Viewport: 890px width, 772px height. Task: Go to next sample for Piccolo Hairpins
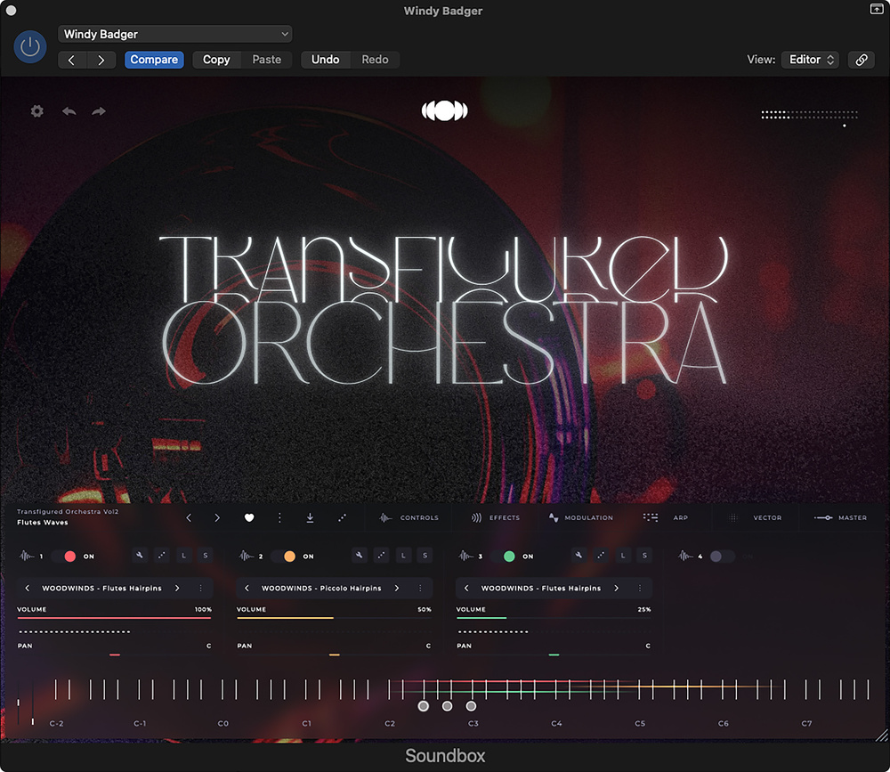pos(397,589)
